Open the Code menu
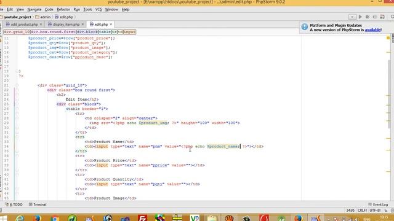This screenshot has width=394, height=221. click(49, 10)
